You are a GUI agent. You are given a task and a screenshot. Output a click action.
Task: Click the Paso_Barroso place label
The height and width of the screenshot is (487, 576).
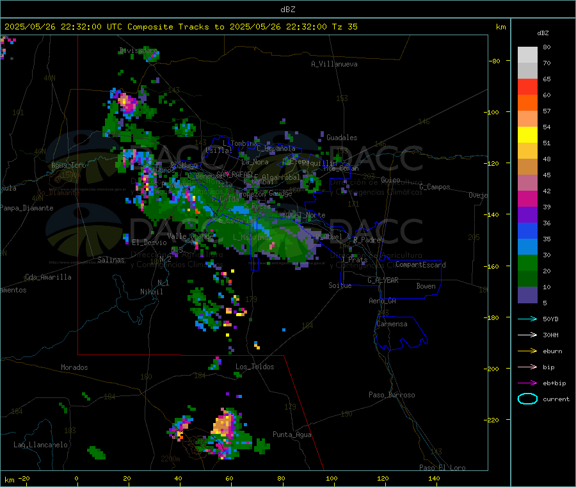pos(392,395)
